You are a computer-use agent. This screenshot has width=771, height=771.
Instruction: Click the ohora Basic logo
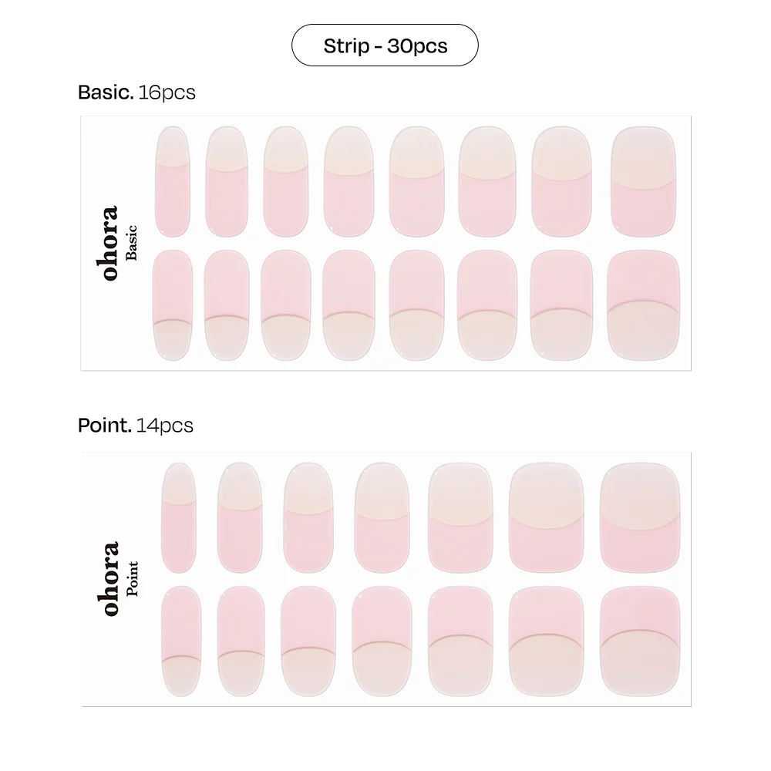pos(118,242)
